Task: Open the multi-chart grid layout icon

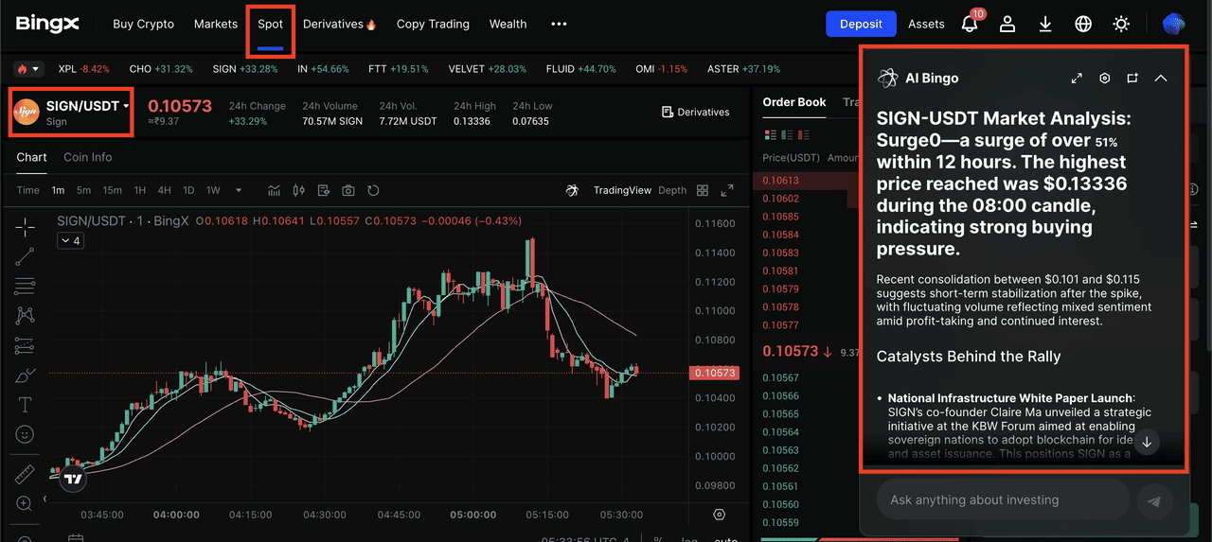Action: point(703,190)
